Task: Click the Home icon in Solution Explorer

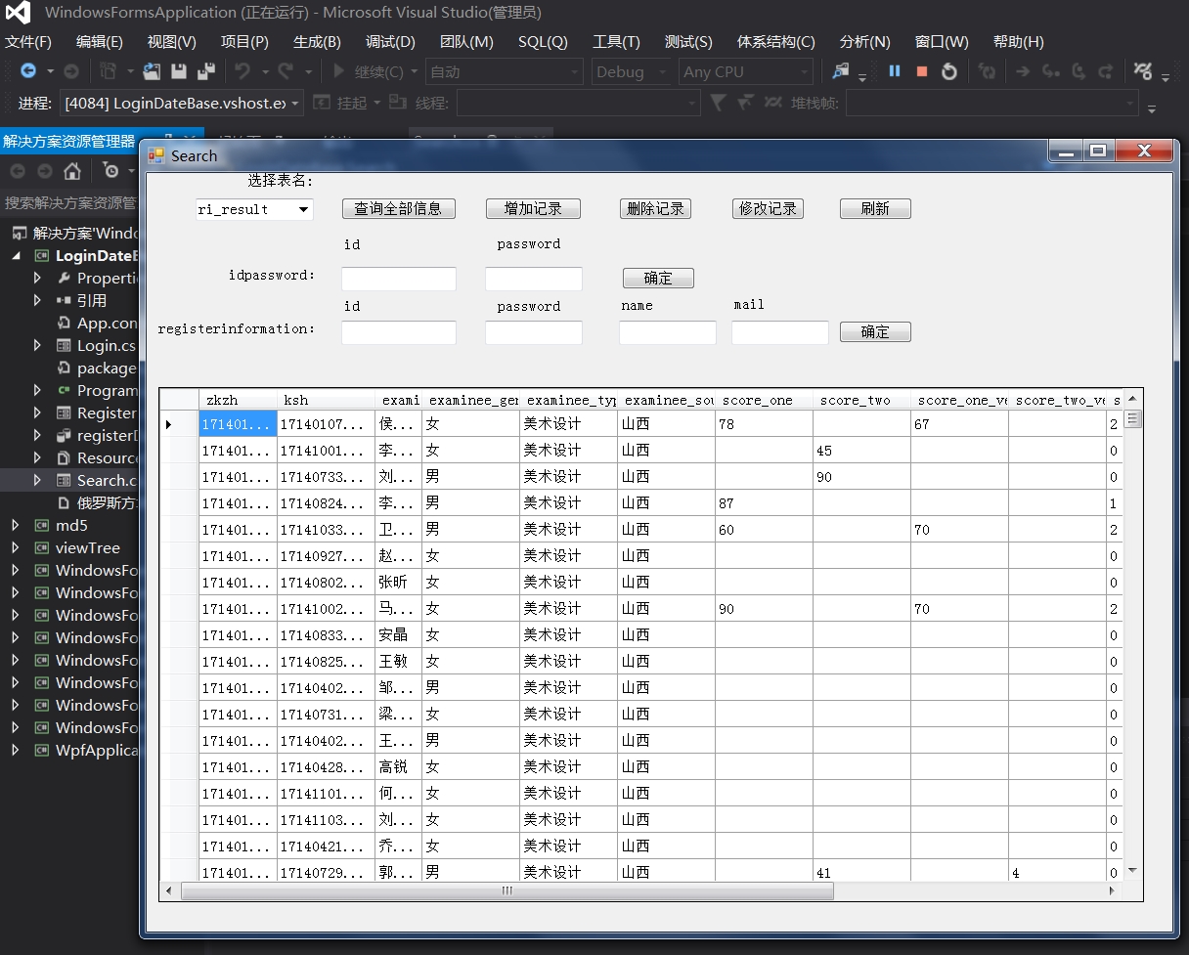Action: 72,171
